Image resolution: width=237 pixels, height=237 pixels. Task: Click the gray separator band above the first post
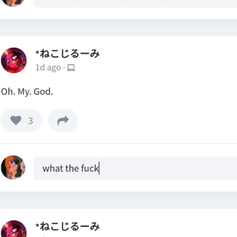[118, 28]
